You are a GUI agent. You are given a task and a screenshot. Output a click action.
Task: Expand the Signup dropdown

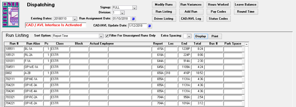coord(134,8)
